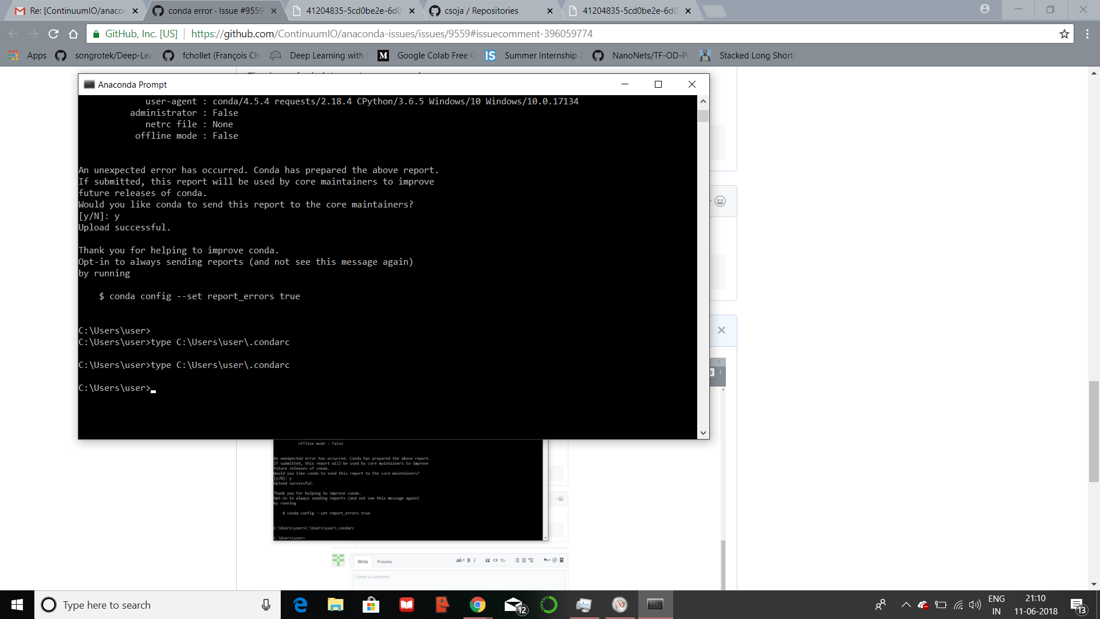Viewport: 1100px width, 619px height.
Task: Open the text style AA dropdown
Action: click(x=461, y=560)
